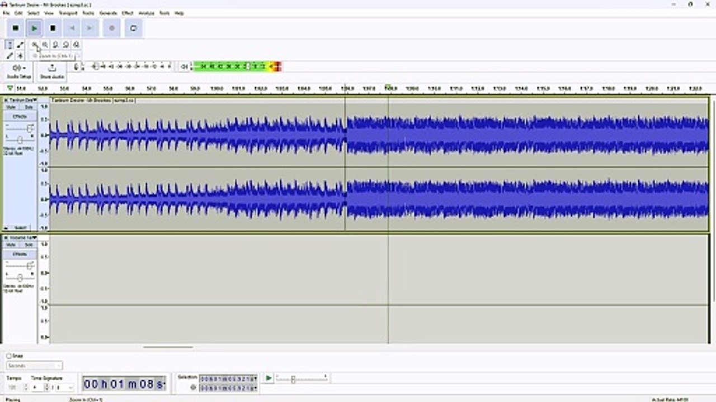Click Select button on first track
Screen dimensions: 716x402
(21, 228)
